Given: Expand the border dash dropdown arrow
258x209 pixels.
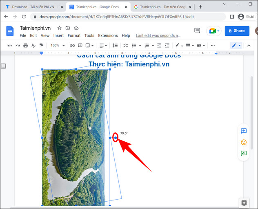Looking at the screenshot, I should 204,46.
